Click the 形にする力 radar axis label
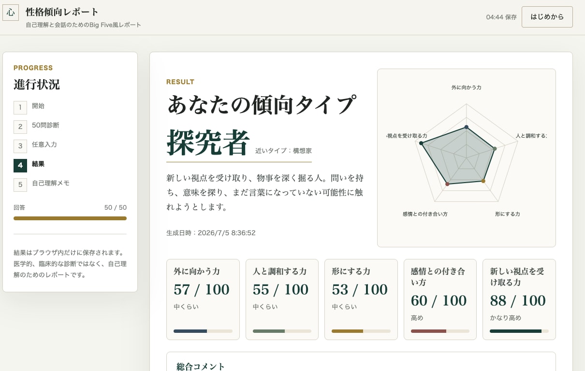 point(508,214)
